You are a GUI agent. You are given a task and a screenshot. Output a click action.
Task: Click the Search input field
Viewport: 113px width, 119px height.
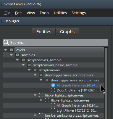[x=55, y=42]
